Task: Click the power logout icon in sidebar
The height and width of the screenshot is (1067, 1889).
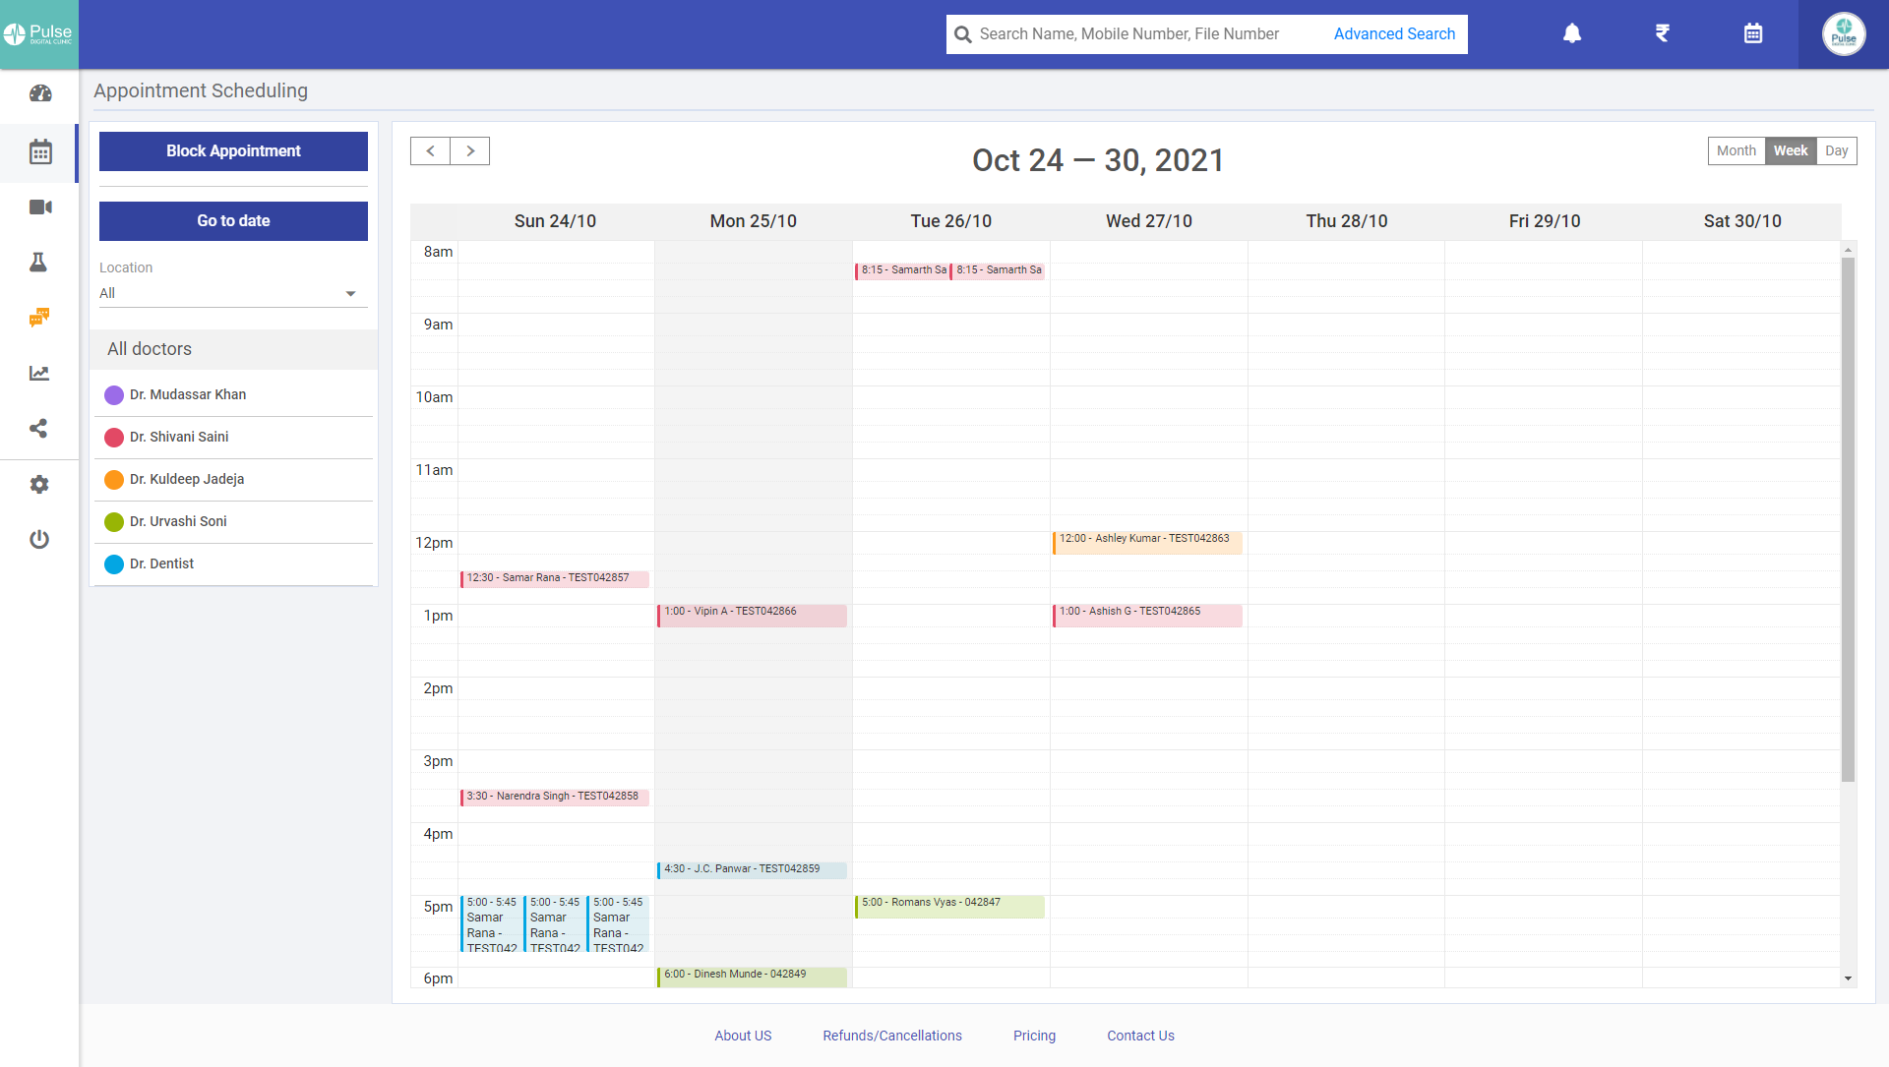Action: pyautogui.click(x=39, y=539)
